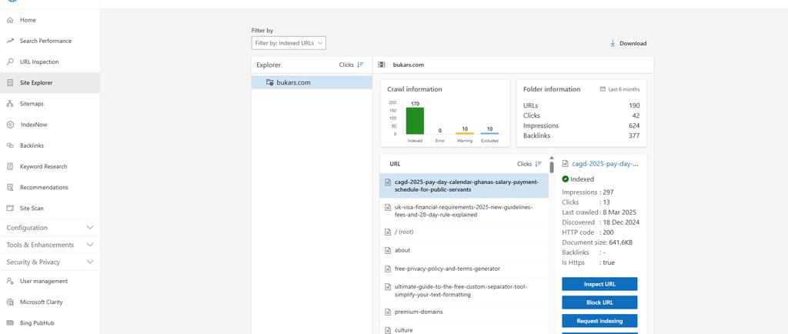This screenshot has height=334, width=788.
Task: Click the Warning bar in crawl chart
Action: point(465,133)
